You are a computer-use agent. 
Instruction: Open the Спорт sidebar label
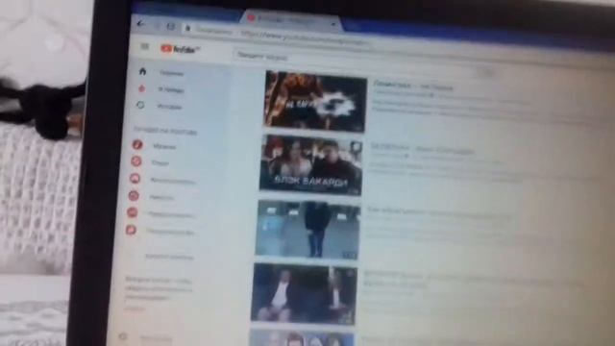(160, 162)
